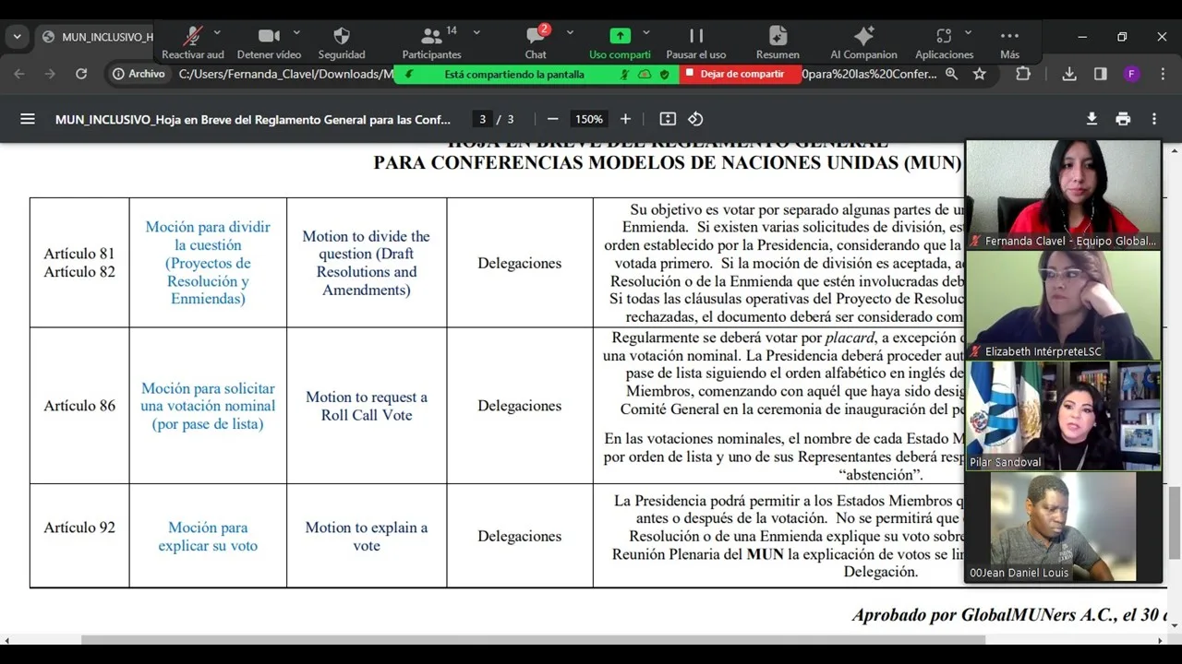Open Seguridad shield options

pos(342,37)
